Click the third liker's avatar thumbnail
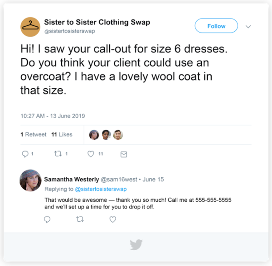The width and height of the screenshot is (272, 266). [x=118, y=135]
